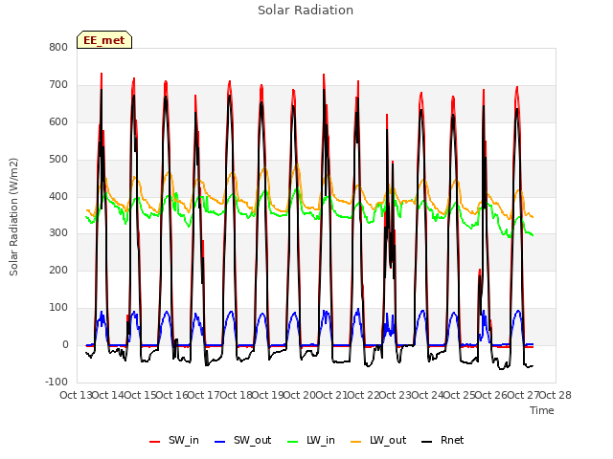This screenshot has width=613, height=459.
Task: Select the LW_out legend entry
Action: [378, 440]
